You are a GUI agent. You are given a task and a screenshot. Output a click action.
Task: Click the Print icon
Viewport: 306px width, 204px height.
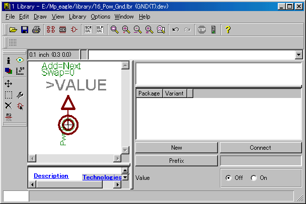36,30
